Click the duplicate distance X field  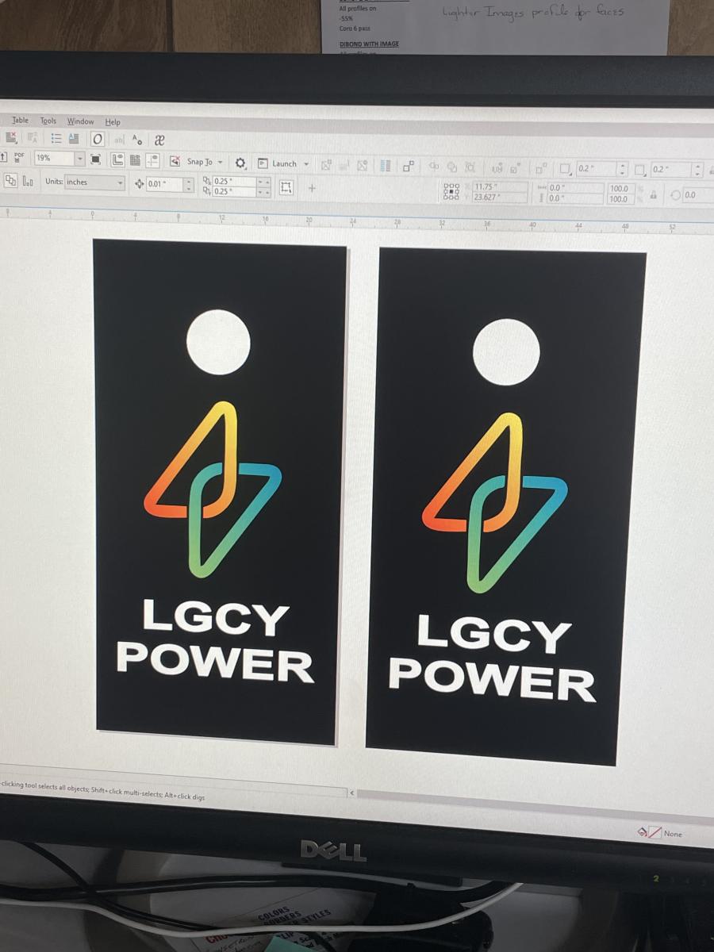pyautogui.click(x=234, y=182)
